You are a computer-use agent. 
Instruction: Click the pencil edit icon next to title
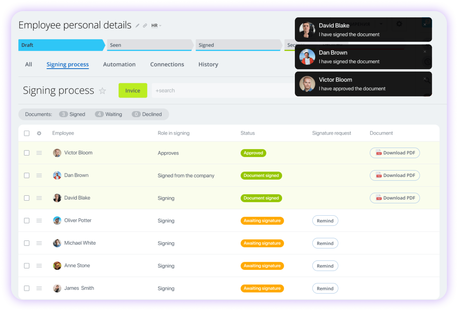coord(137,26)
